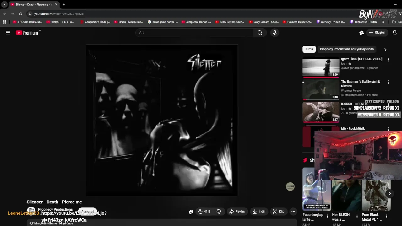Open the YouTube hamburger guide menu
The width and height of the screenshot is (402, 226).
8,33
